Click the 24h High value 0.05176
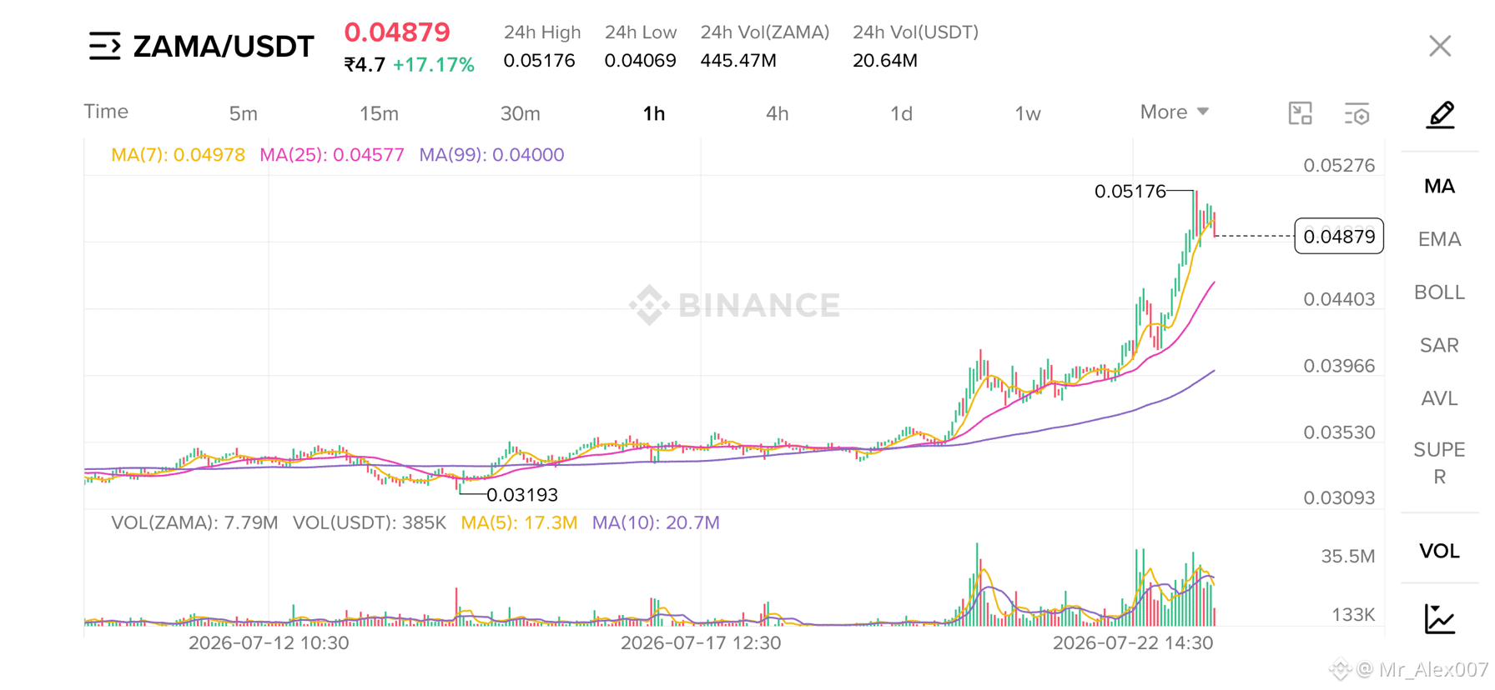The image size is (1495, 690). 539,61
